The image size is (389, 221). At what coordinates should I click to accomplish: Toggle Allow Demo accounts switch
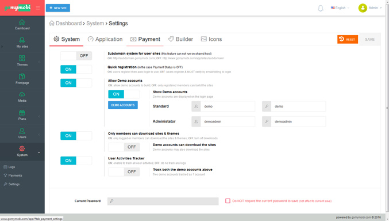[x=76, y=83]
